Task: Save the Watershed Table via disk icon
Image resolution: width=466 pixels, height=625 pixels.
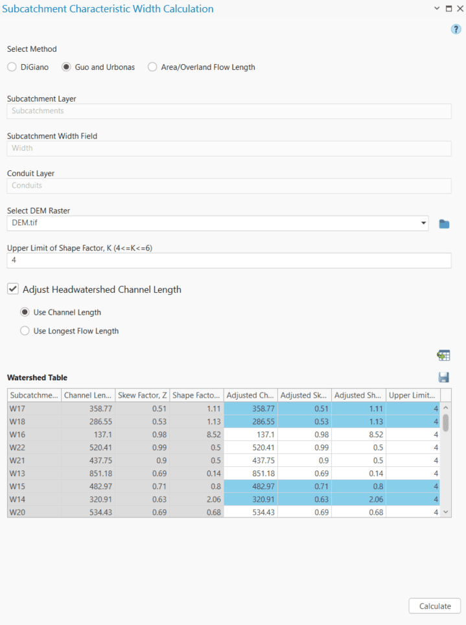Action: tap(444, 378)
